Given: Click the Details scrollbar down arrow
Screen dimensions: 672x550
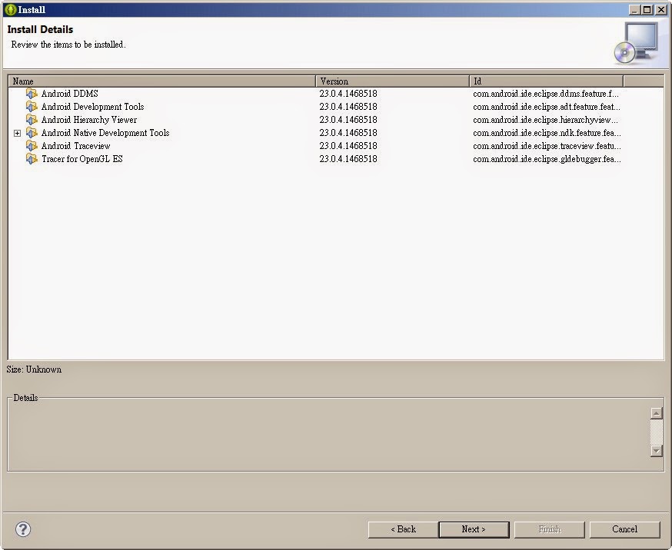Looking at the screenshot, I should click(657, 451).
